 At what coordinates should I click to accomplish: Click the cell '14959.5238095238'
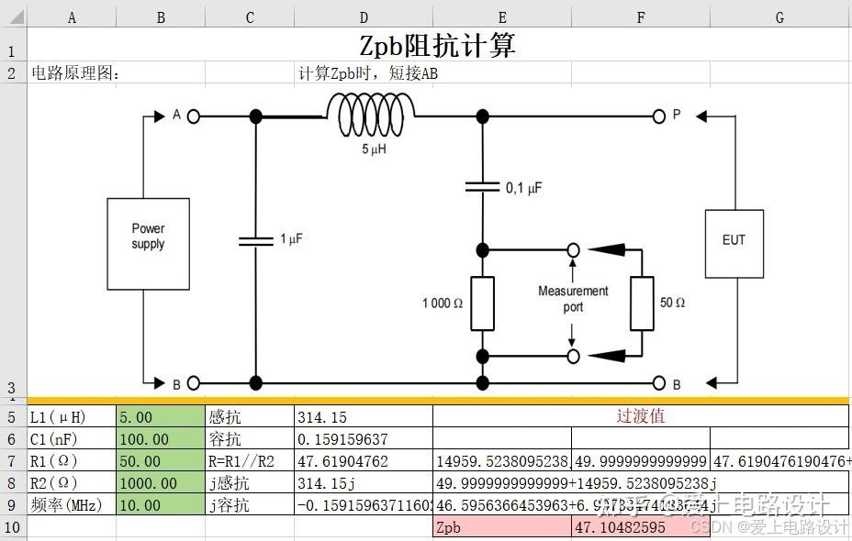(x=502, y=460)
